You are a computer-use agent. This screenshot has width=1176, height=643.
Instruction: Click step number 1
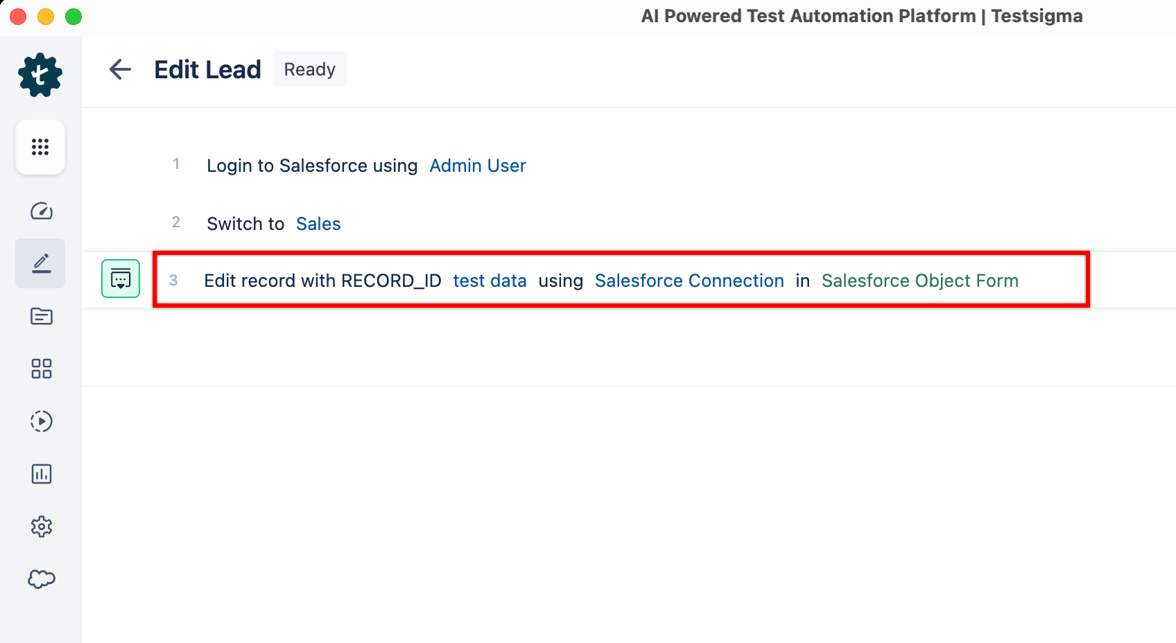click(x=176, y=164)
